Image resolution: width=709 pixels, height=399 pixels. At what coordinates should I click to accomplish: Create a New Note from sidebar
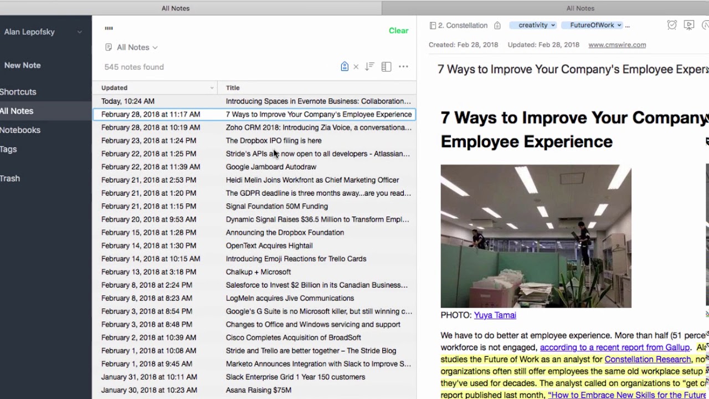22,65
